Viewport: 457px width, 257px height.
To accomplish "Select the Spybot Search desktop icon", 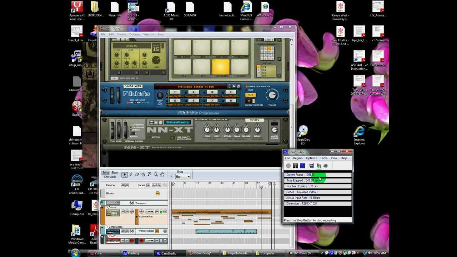I will pyautogui.click(x=133, y=11).
